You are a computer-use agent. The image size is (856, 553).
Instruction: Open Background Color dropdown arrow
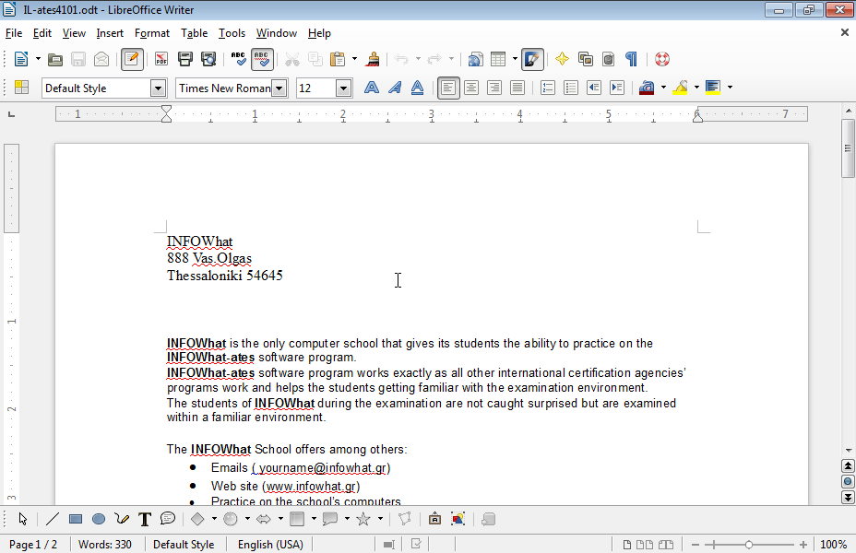[730, 88]
